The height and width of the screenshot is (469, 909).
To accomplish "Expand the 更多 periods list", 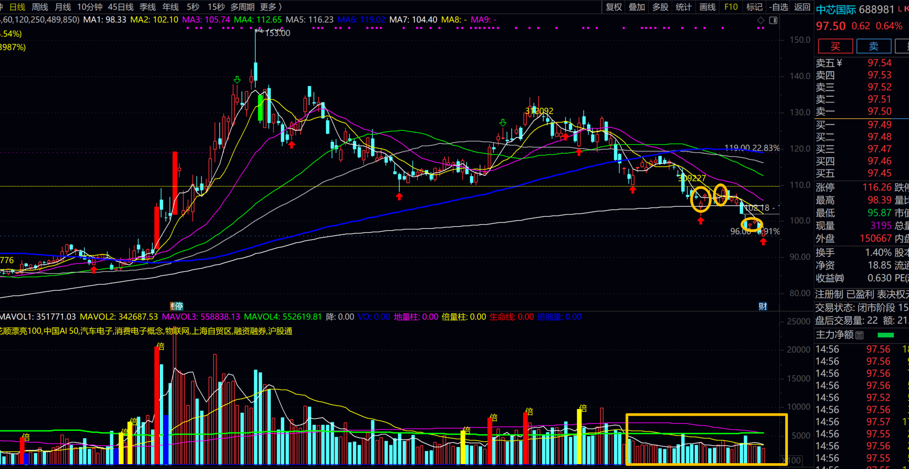I will click(x=271, y=7).
